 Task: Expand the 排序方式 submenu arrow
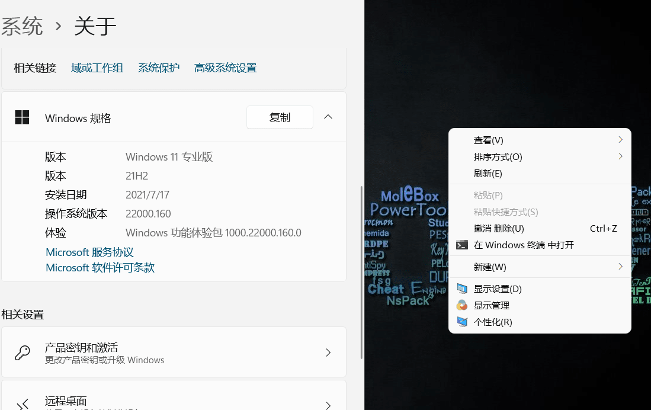pos(620,156)
